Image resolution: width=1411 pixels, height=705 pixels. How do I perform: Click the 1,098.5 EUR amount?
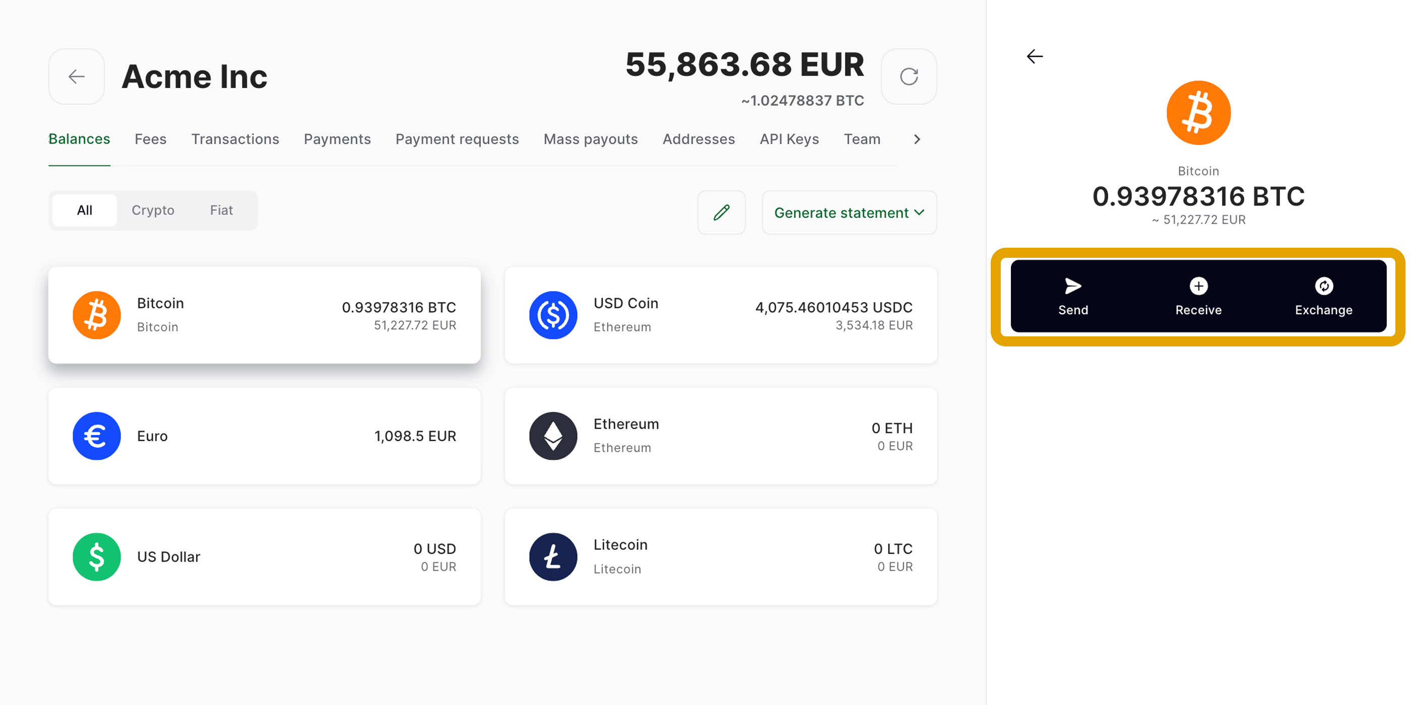click(x=415, y=436)
